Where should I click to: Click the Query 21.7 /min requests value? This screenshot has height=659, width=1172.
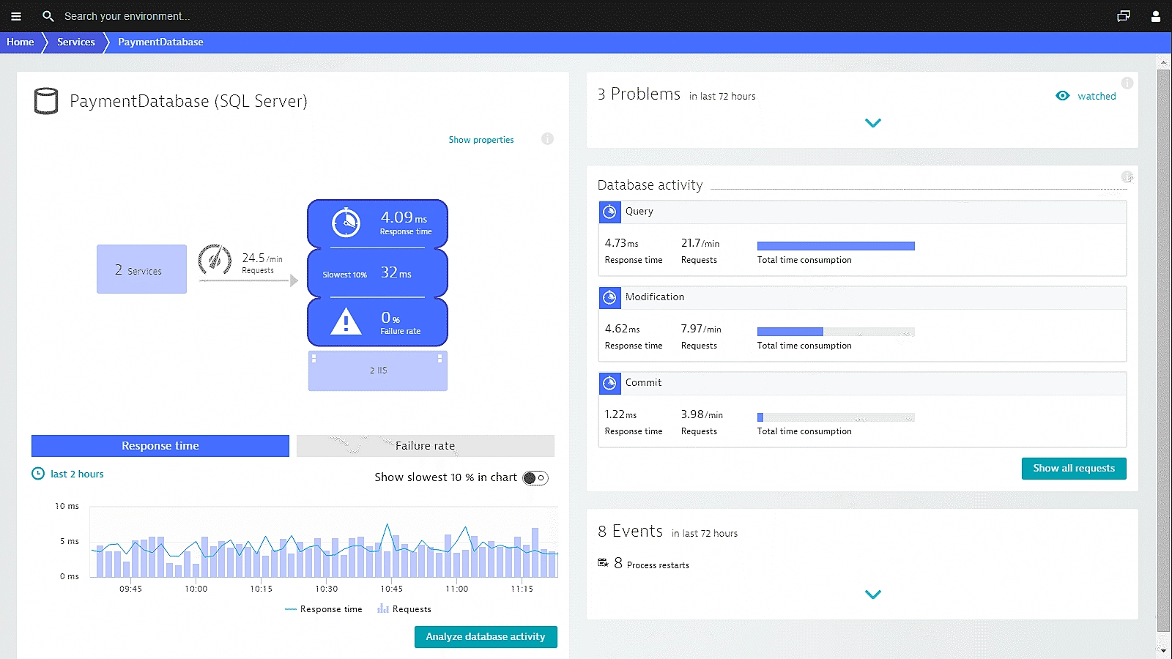(700, 243)
